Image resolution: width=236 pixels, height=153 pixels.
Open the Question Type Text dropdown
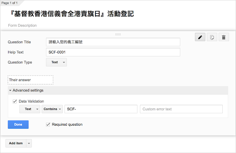click(x=56, y=62)
